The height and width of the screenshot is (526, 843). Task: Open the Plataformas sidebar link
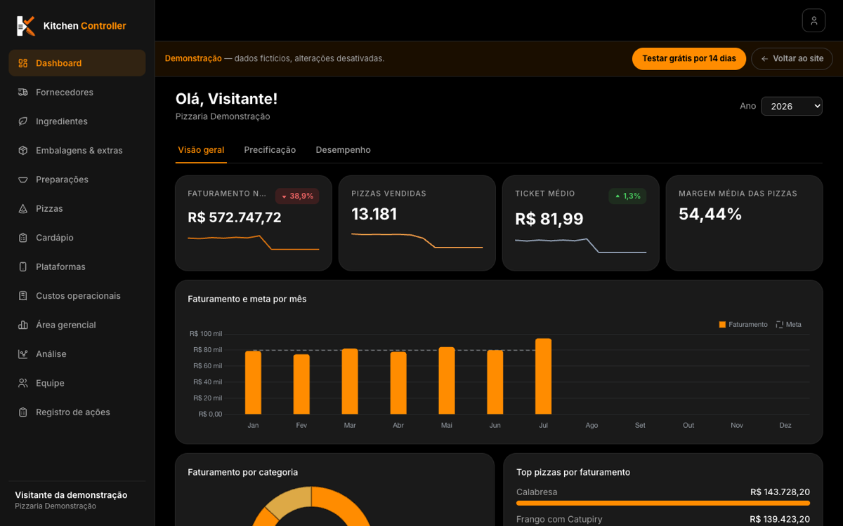pos(77,267)
